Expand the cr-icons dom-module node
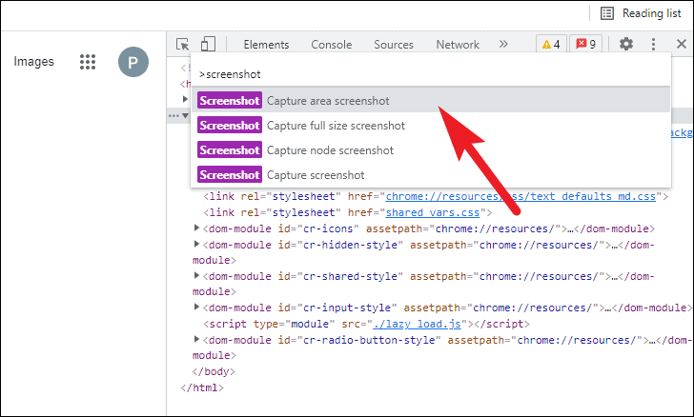Screen dimensions: 694x417 (196, 228)
